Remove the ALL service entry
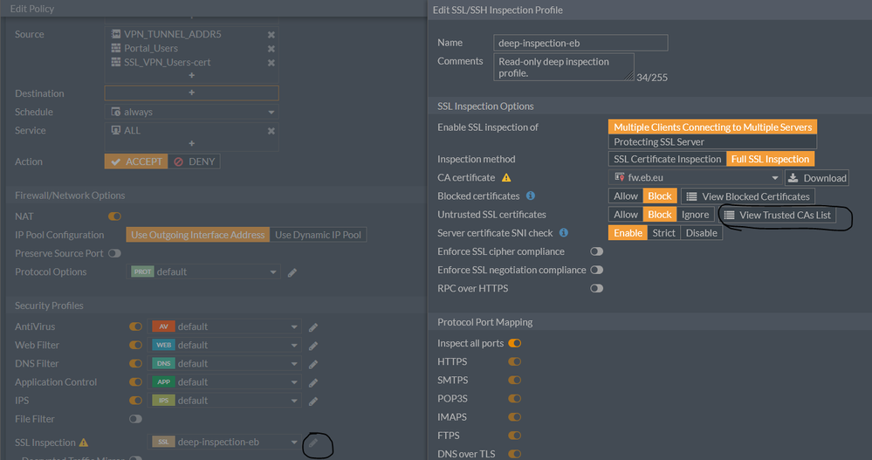 coord(271,131)
